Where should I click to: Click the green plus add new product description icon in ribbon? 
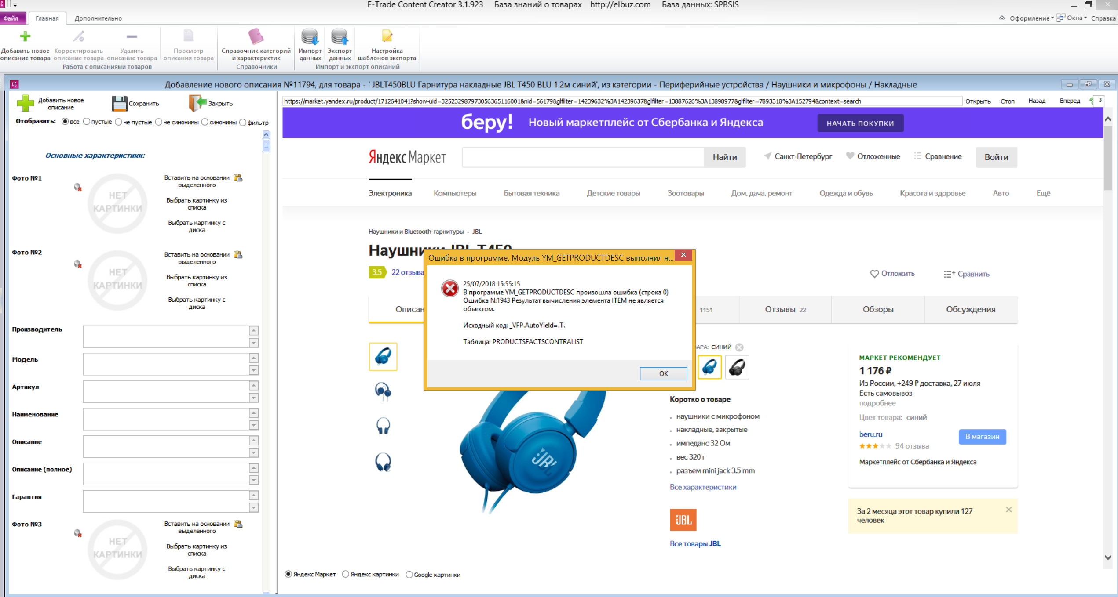25,36
